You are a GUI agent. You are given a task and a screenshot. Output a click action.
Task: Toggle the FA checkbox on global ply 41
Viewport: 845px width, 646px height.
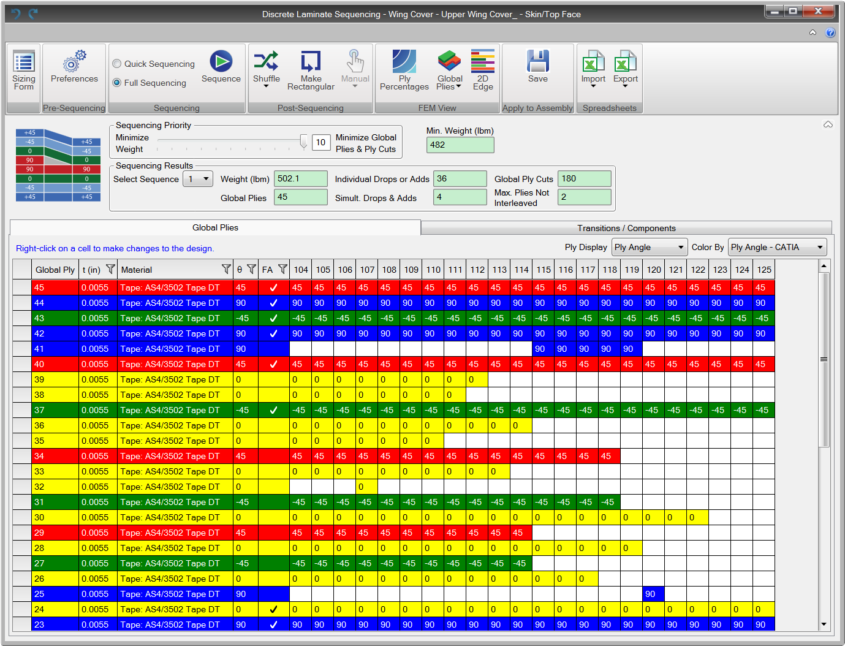pos(274,349)
